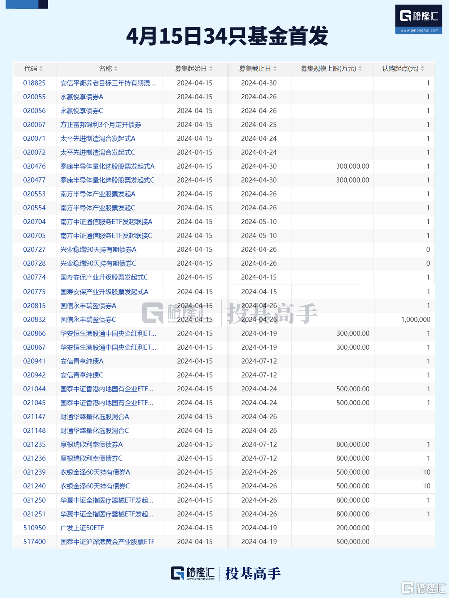Sort by 募集规模上限(万元) using its arrows
The width and height of the screenshot is (449, 598).
coord(360,69)
